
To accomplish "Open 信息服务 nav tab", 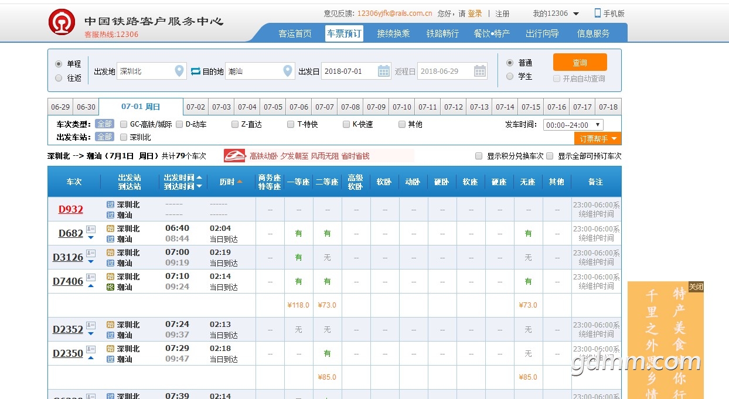I will point(593,33).
